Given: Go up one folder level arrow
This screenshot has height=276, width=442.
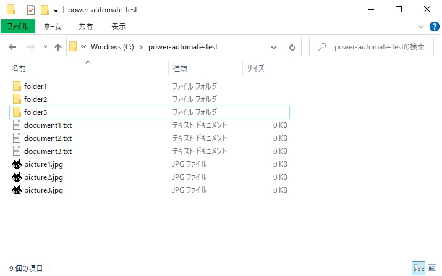Looking at the screenshot, I should [57, 48].
